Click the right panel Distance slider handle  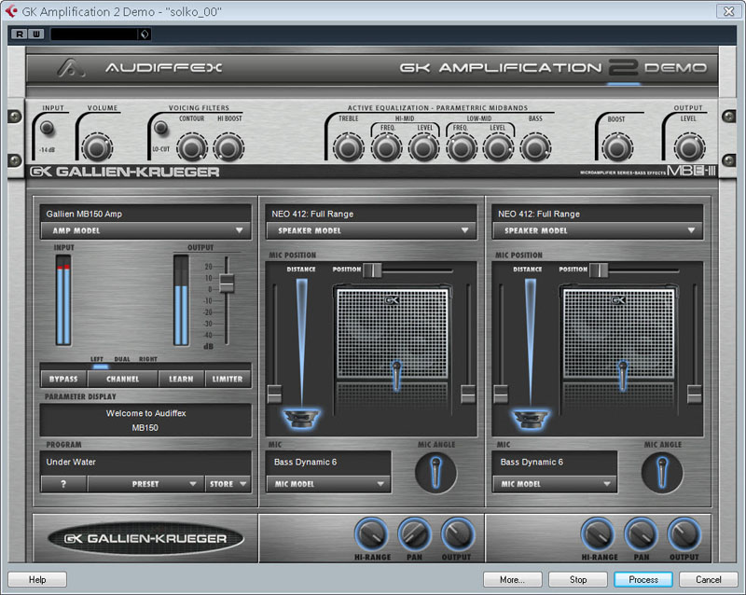tap(501, 394)
